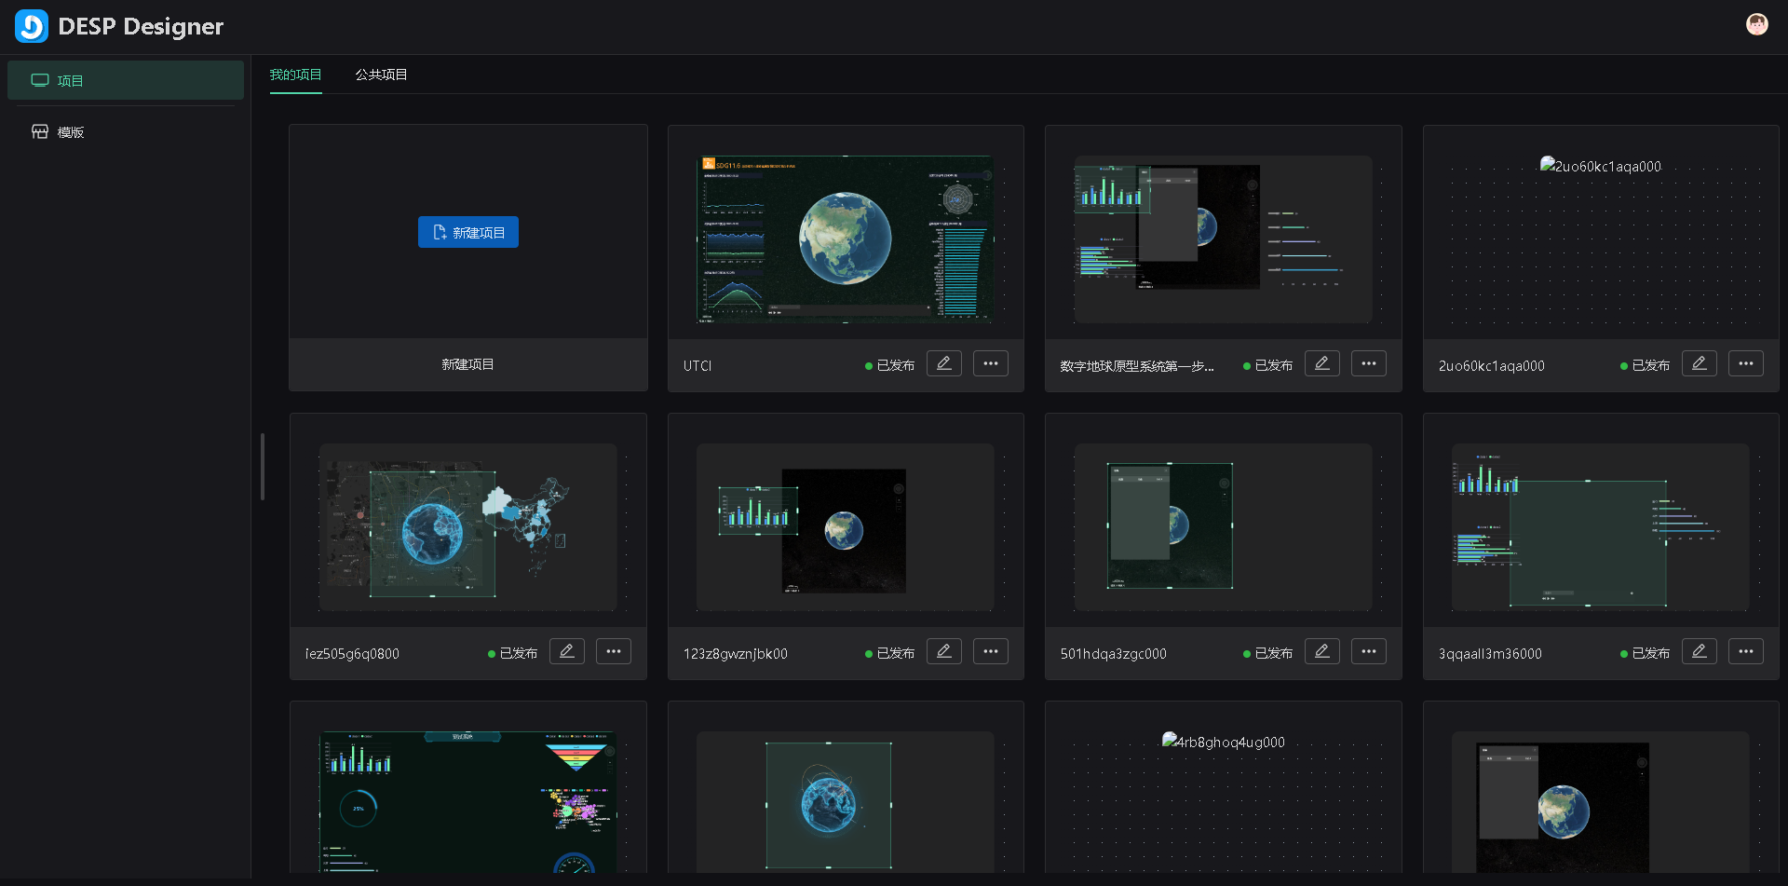Click edit icon for 3qqaall3m36000
This screenshot has width=1788, height=886.
click(x=1699, y=651)
